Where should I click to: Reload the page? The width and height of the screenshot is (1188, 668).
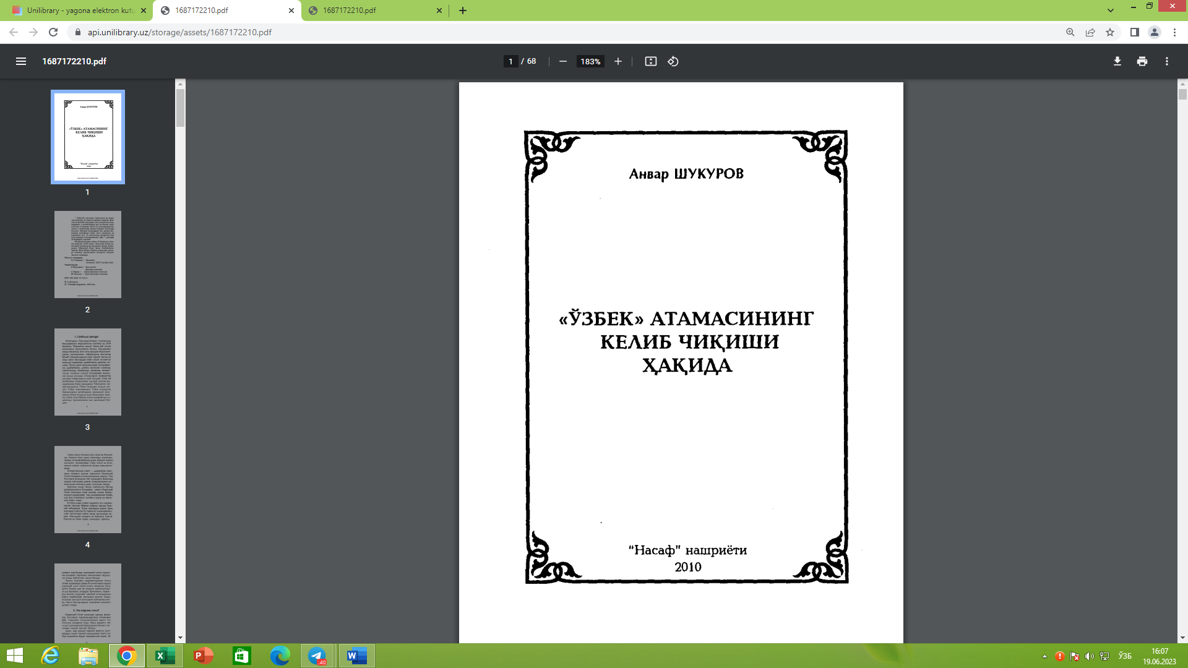tap(53, 32)
